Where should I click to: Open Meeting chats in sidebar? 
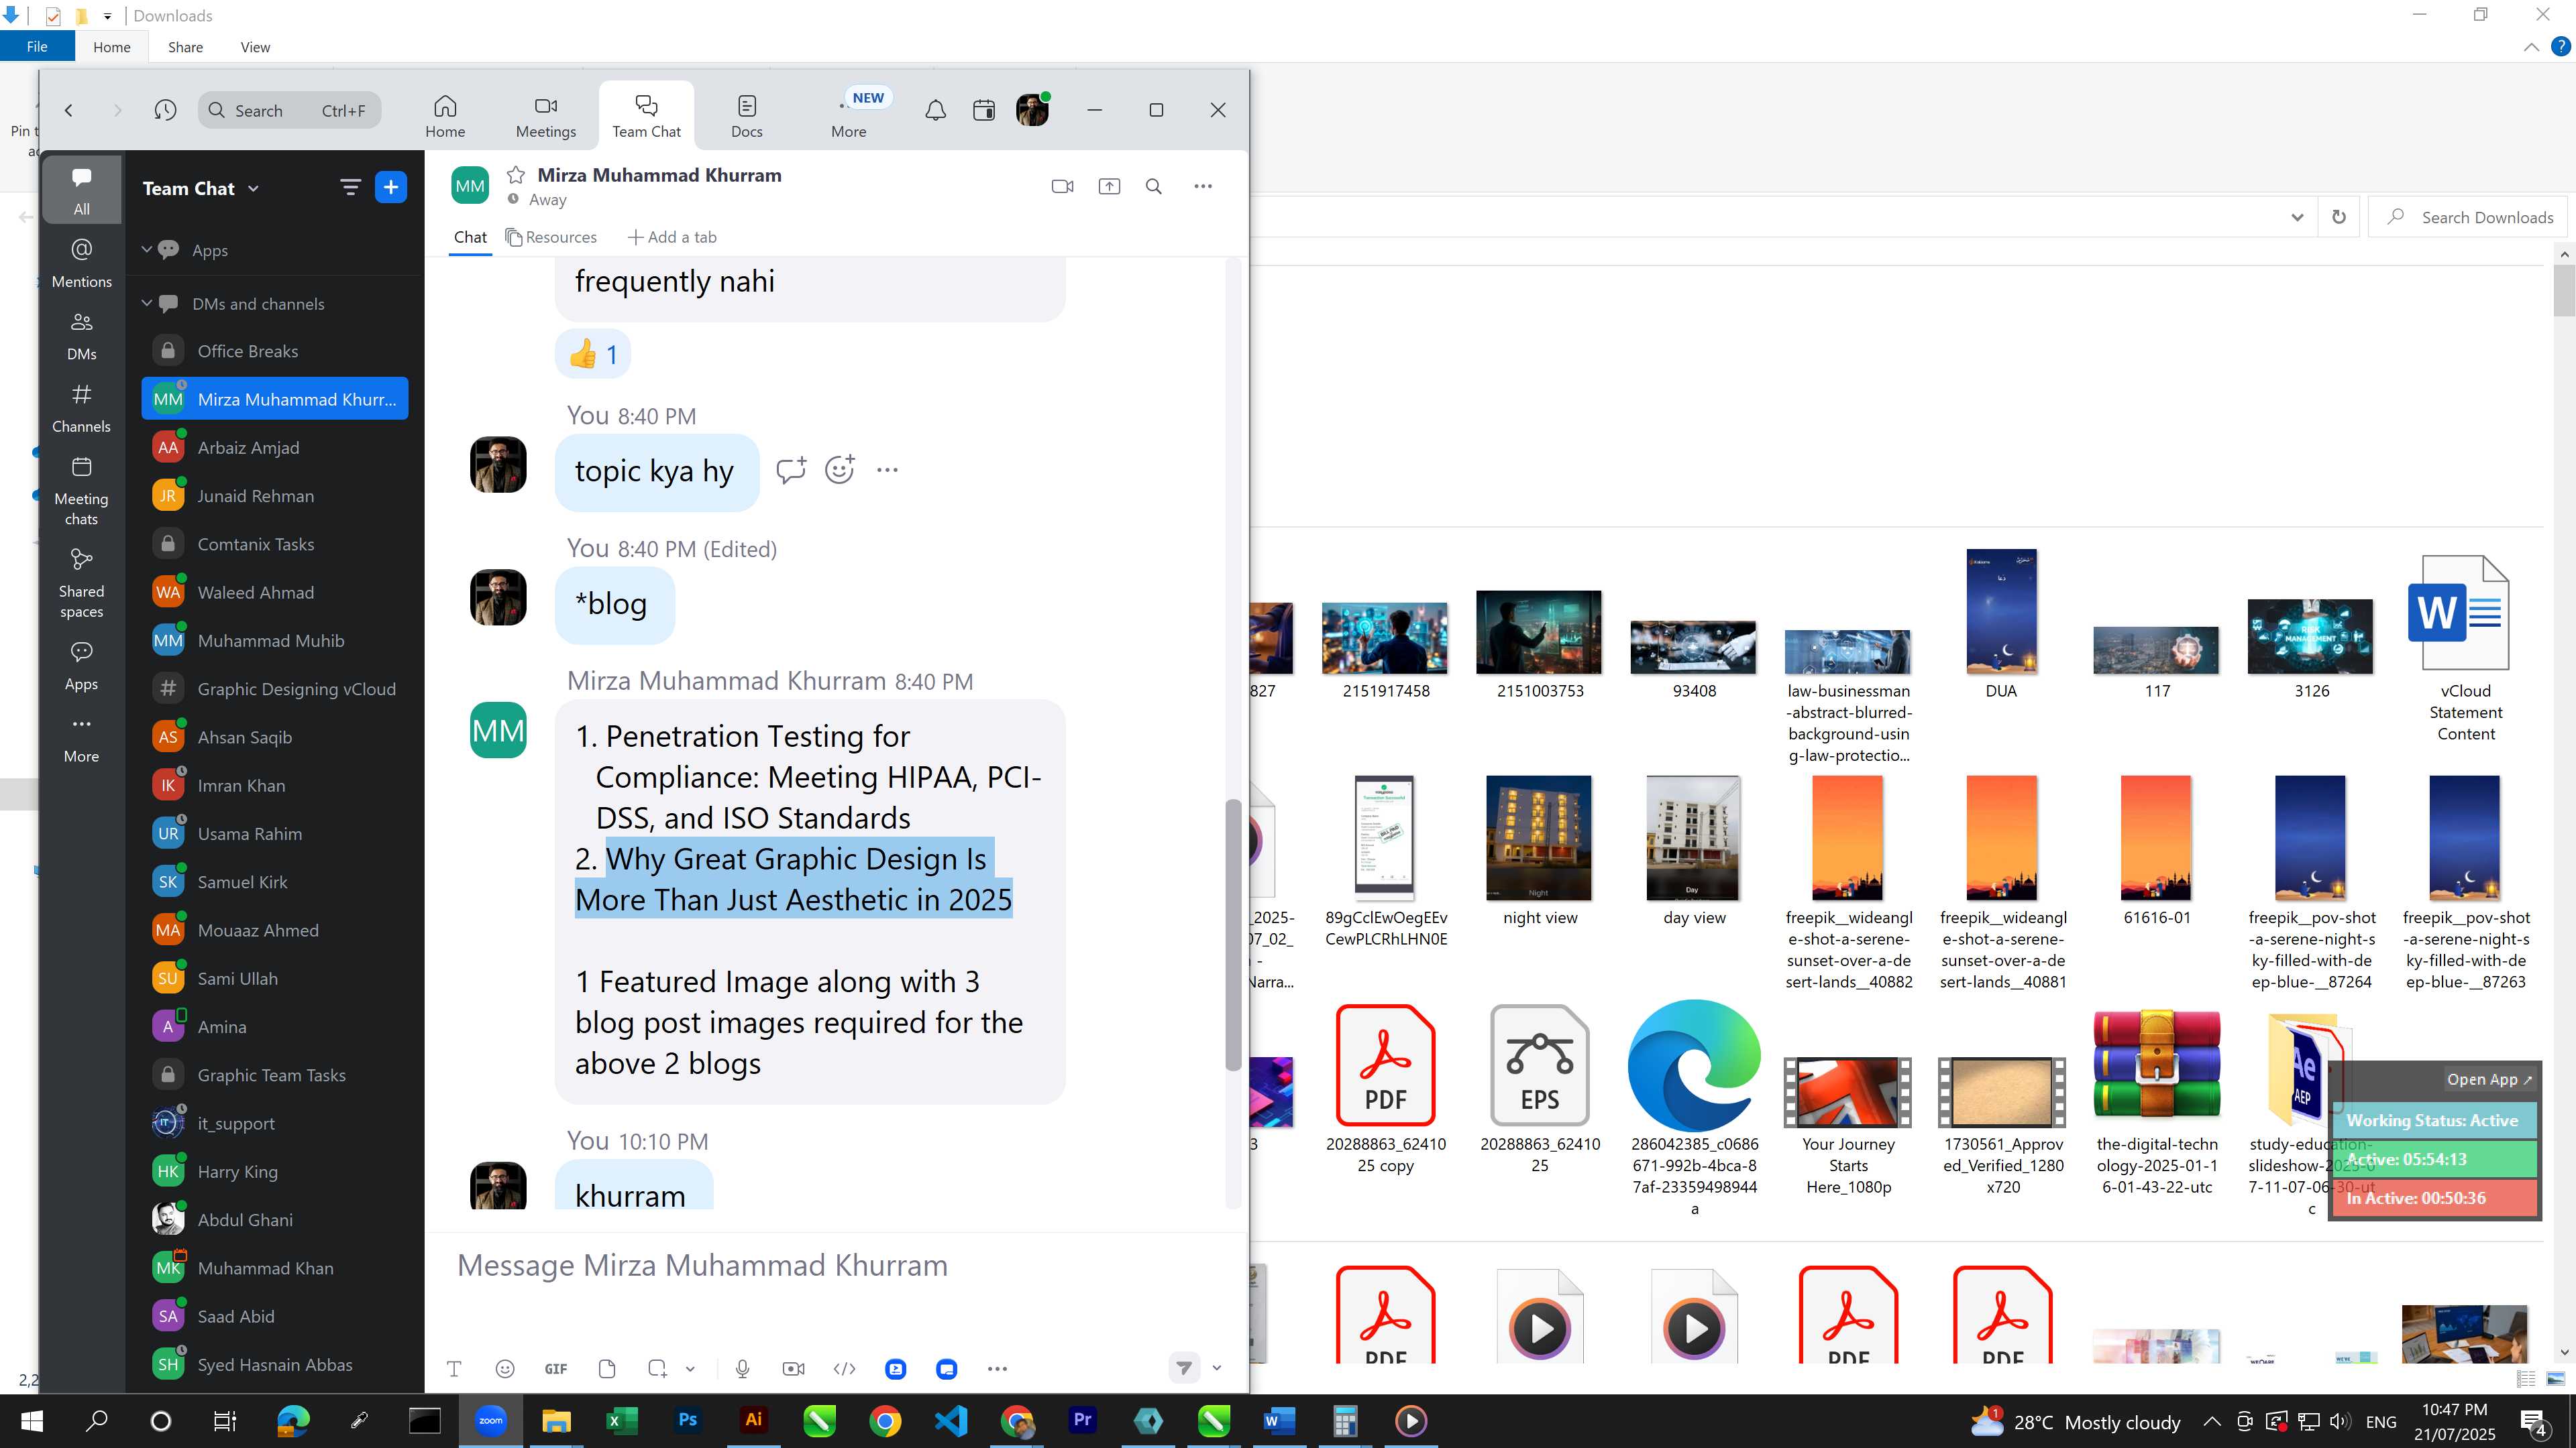[82, 491]
